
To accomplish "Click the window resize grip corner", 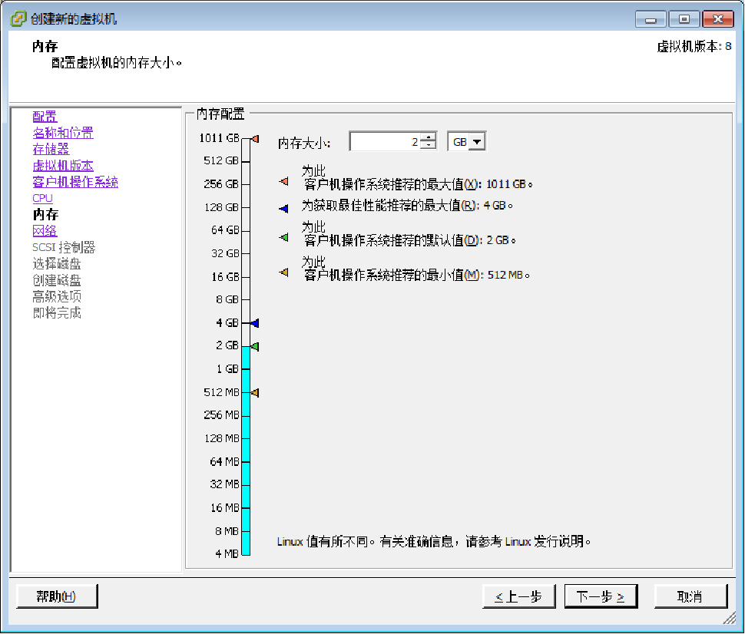I will coord(730,618).
